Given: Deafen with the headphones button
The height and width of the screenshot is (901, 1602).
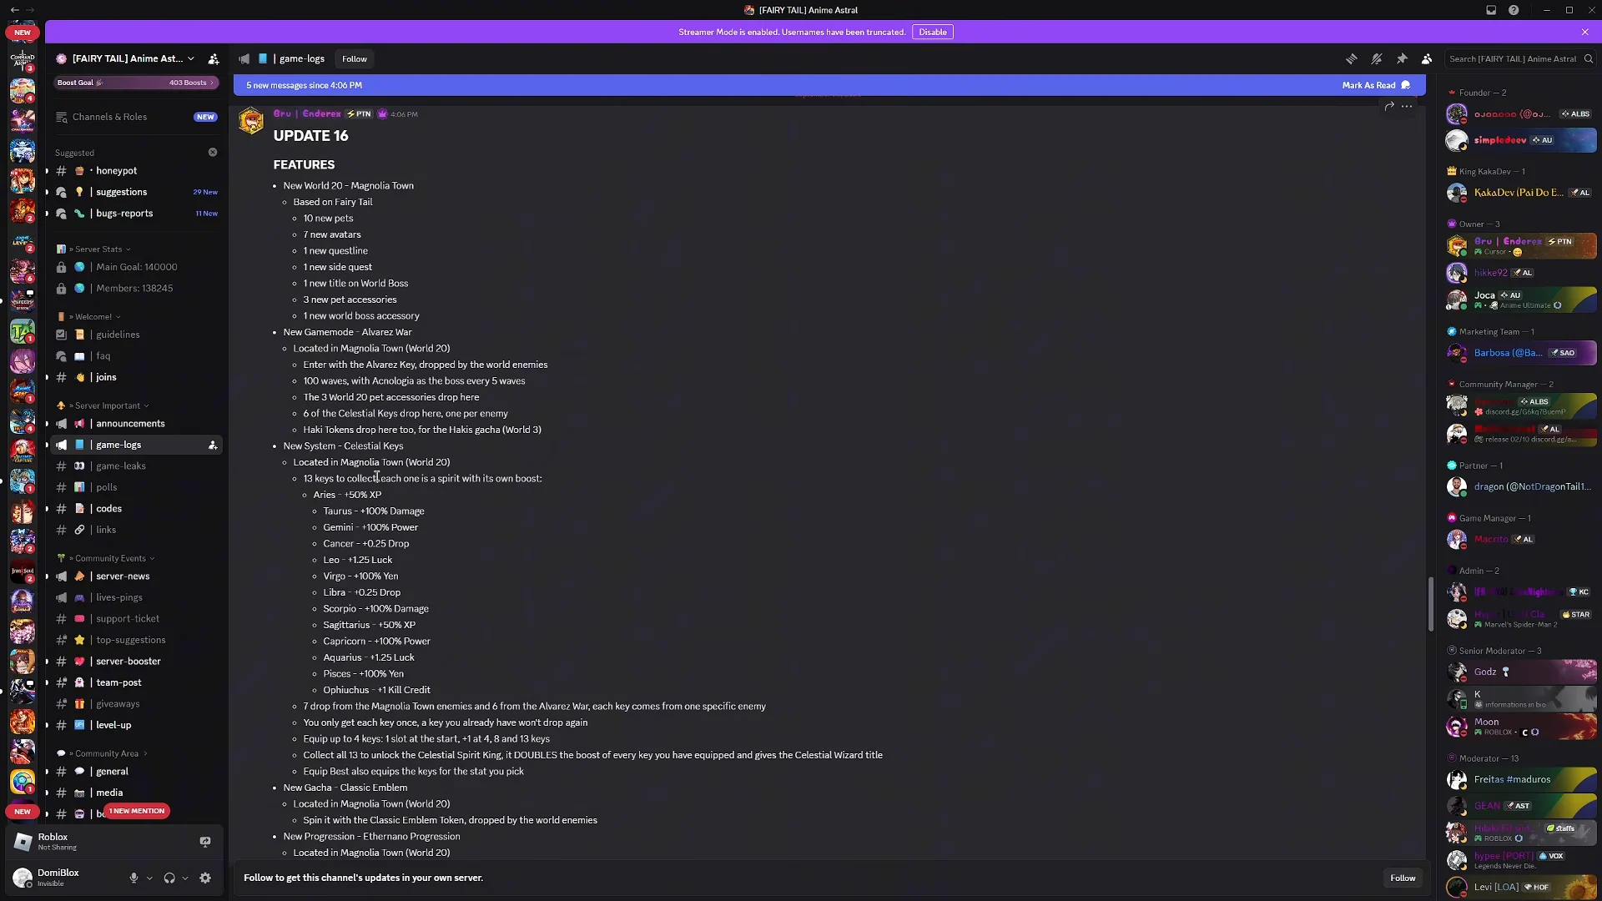Looking at the screenshot, I should coord(169,878).
